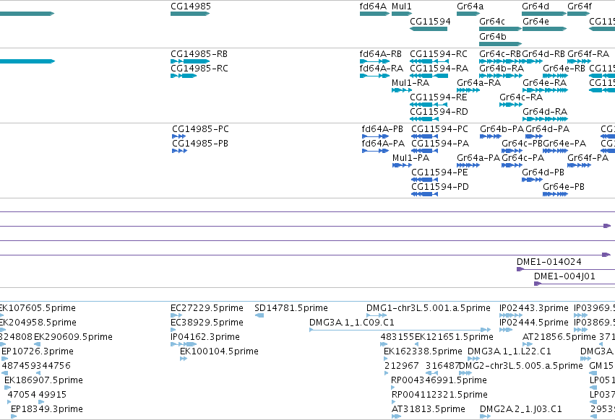Select transcript CG11594-RD

click(x=424, y=119)
